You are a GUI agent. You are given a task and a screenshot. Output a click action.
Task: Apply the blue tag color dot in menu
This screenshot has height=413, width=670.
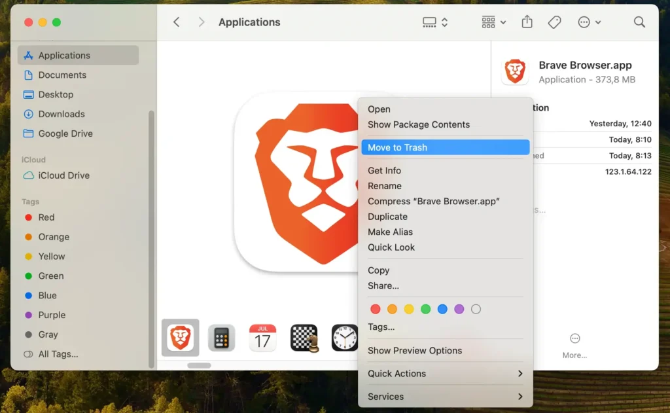[442, 309]
